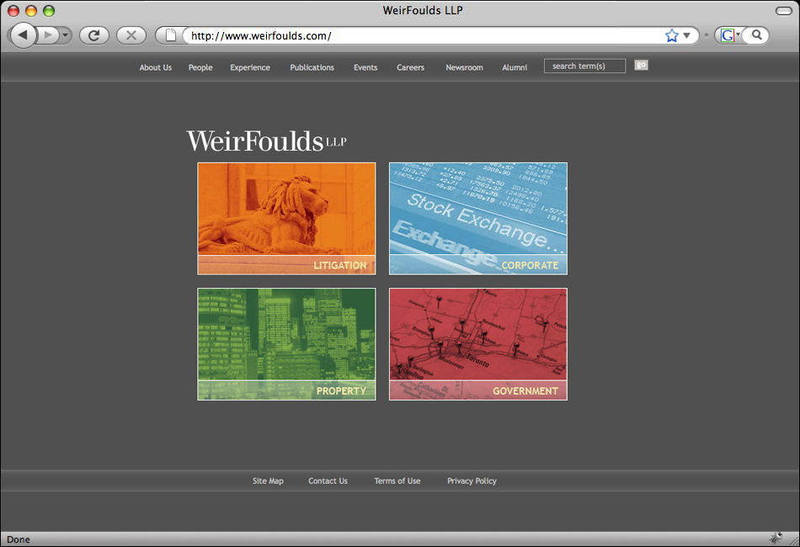Open the Site Map link
The width and height of the screenshot is (800, 547).
click(268, 481)
